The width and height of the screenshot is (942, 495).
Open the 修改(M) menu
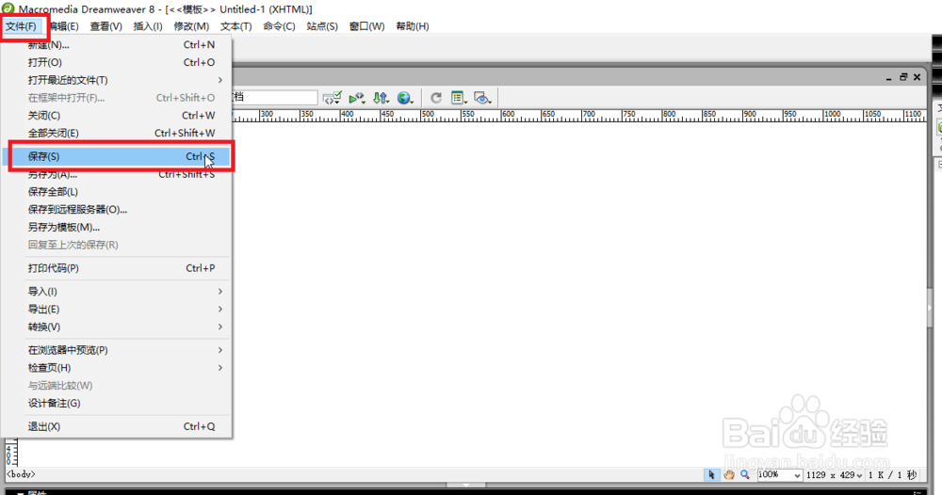191,26
